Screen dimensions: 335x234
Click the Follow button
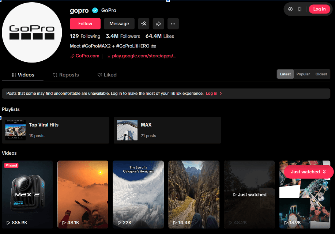click(85, 23)
